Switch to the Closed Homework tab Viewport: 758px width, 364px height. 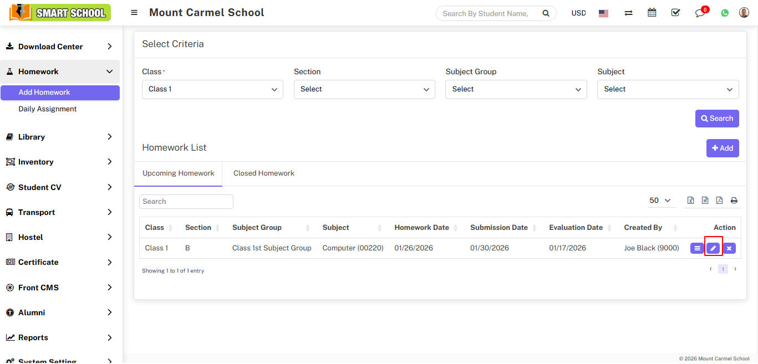[264, 173]
